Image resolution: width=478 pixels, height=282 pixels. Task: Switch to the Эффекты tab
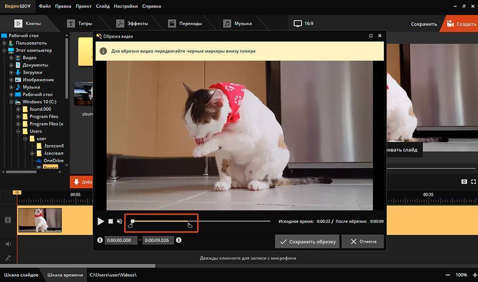(x=132, y=23)
